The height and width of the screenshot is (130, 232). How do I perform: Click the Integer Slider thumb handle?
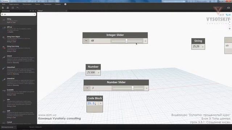127,41
